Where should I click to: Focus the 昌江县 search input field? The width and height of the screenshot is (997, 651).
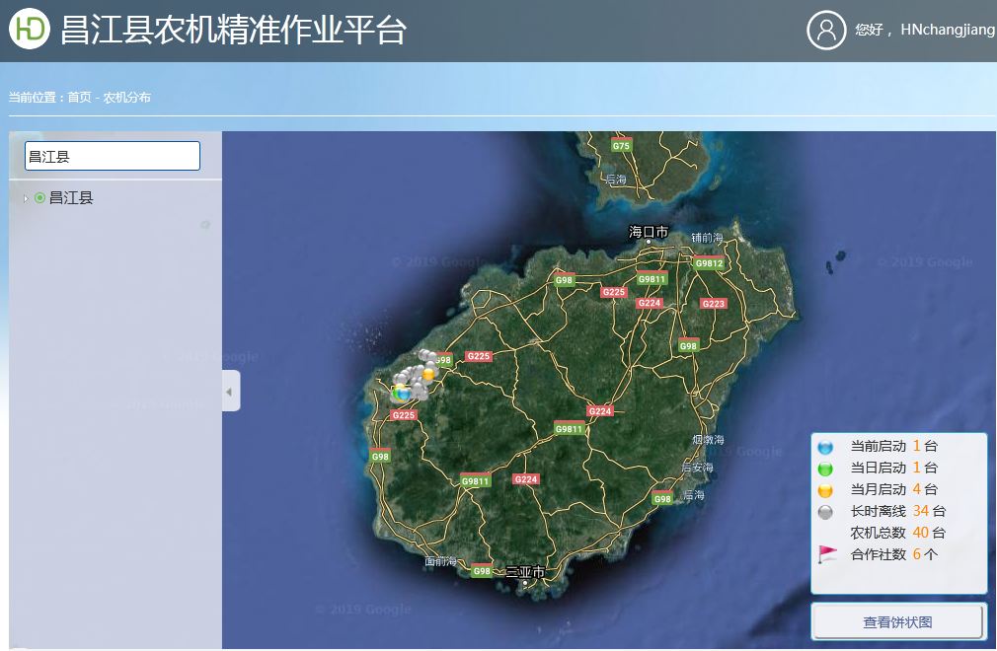tap(113, 156)
